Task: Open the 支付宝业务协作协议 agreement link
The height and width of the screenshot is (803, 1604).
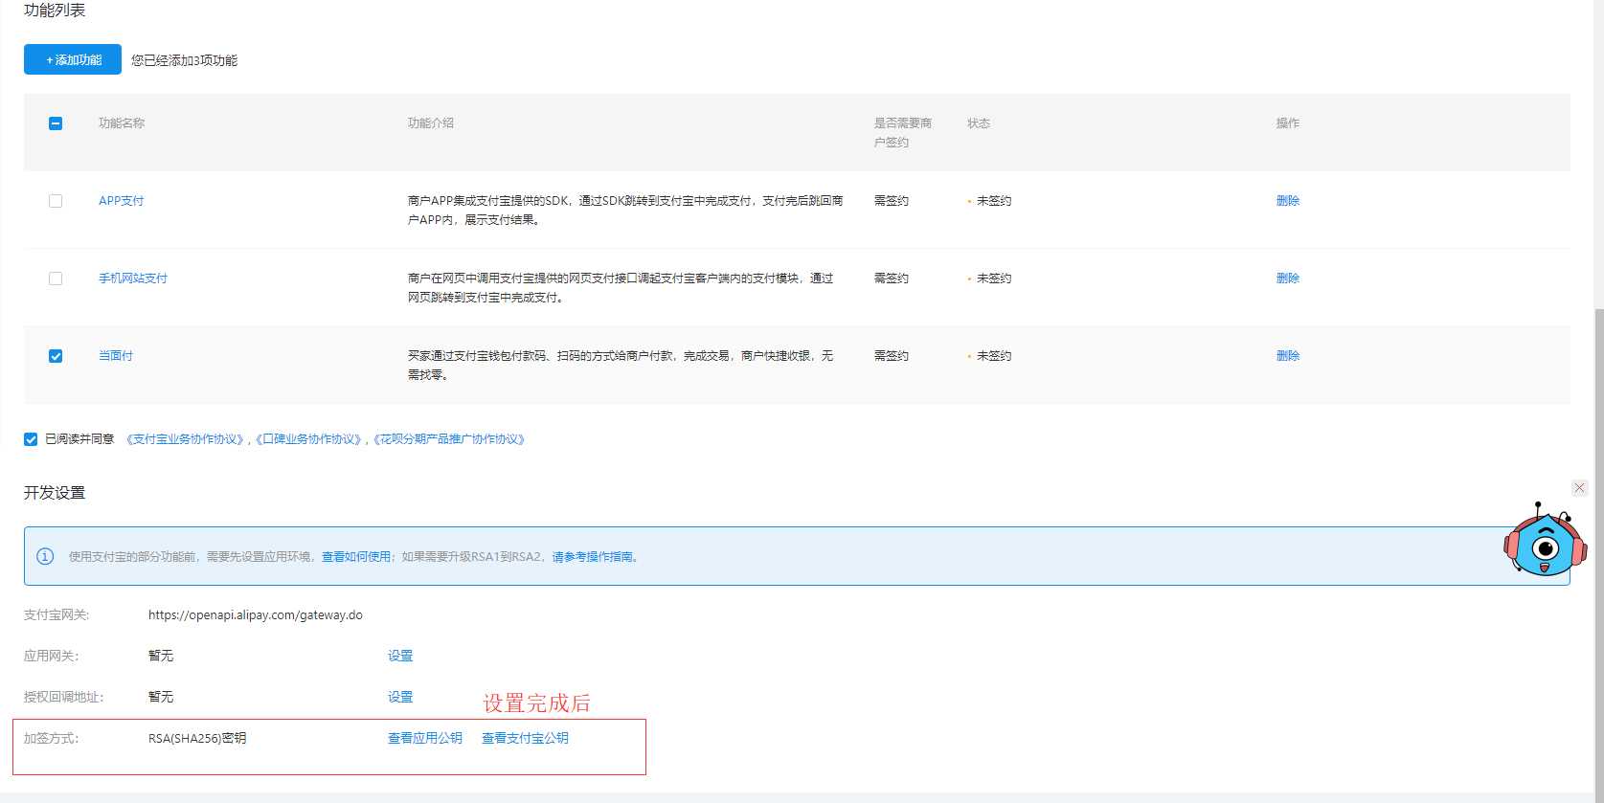Action: click(x=186, y=439)
